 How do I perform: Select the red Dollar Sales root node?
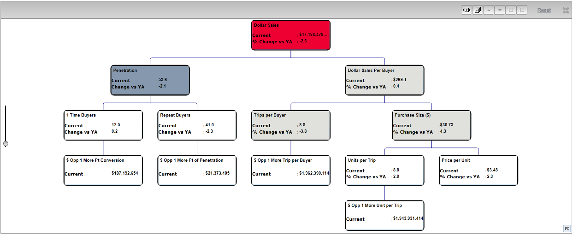291,35
